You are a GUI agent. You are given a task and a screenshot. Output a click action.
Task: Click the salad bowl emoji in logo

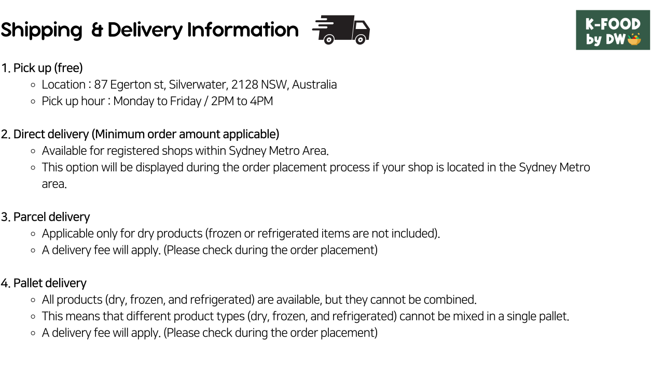click(x=634, y=39)
